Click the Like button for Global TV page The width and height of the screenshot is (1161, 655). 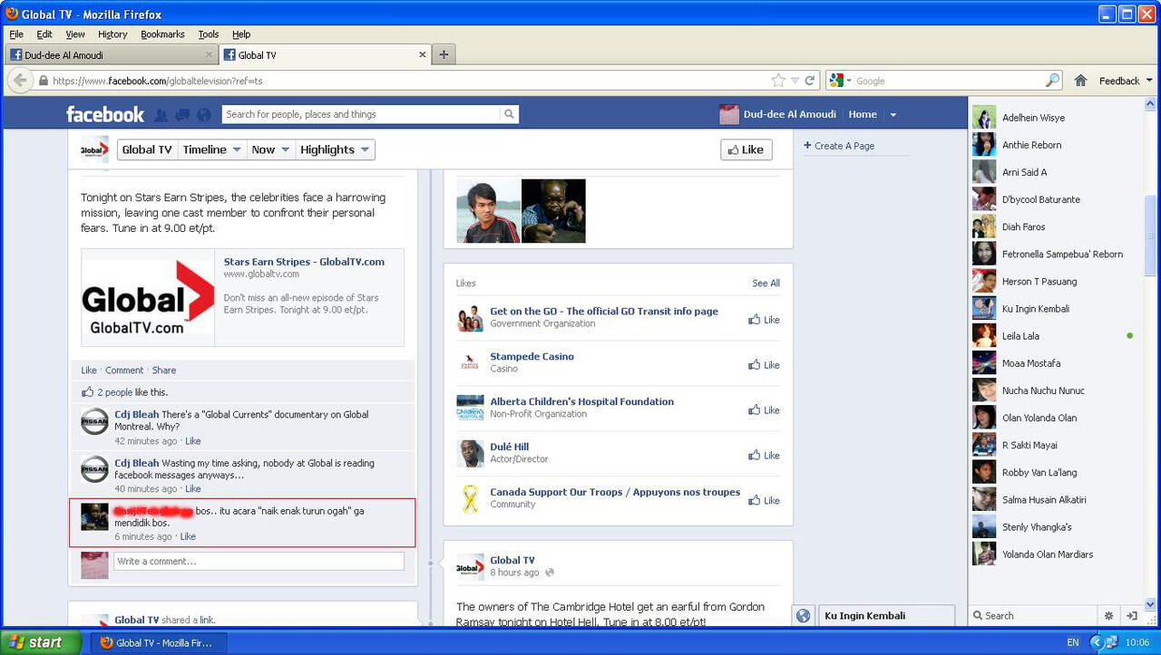tap(746, 149)
